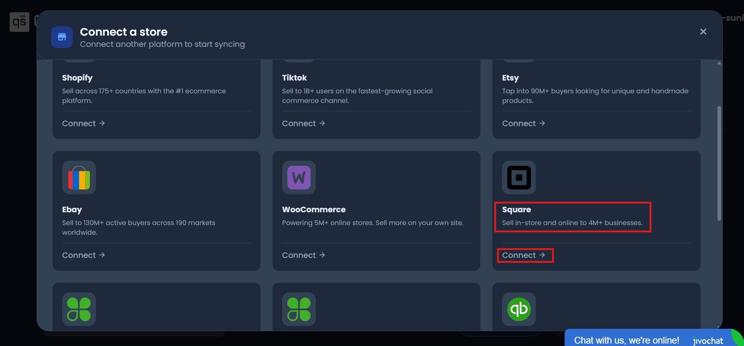The height and width of the screenshot is (346, 744).
Task: Click 'Connect another platform to start syncing' subtitle
Action: pyautogui.click(x=162, y=44)
